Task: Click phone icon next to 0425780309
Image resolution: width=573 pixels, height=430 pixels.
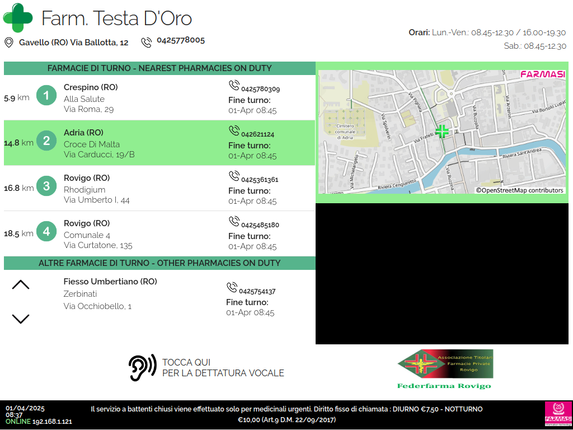Action: 234,86
